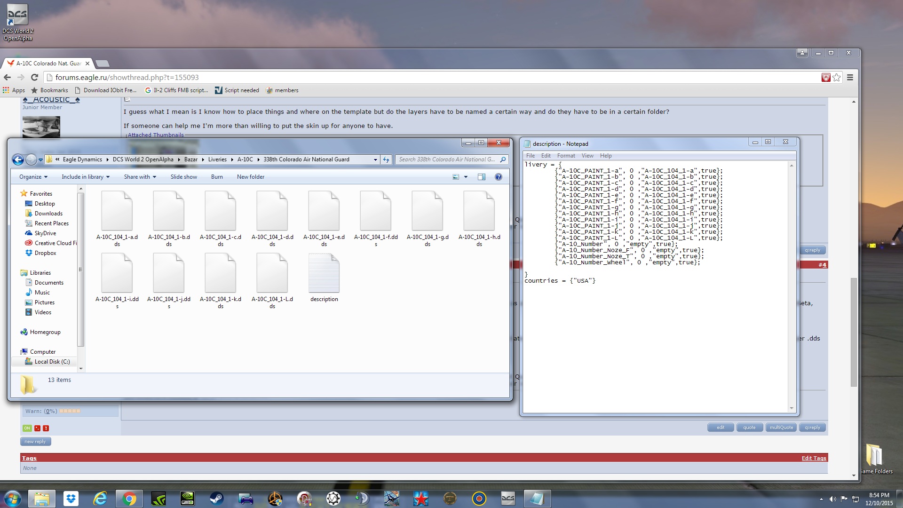The width and height of the screenshot is (903, 508).
Task: Open the Include in library dropdown
Action: click(86, 177)
